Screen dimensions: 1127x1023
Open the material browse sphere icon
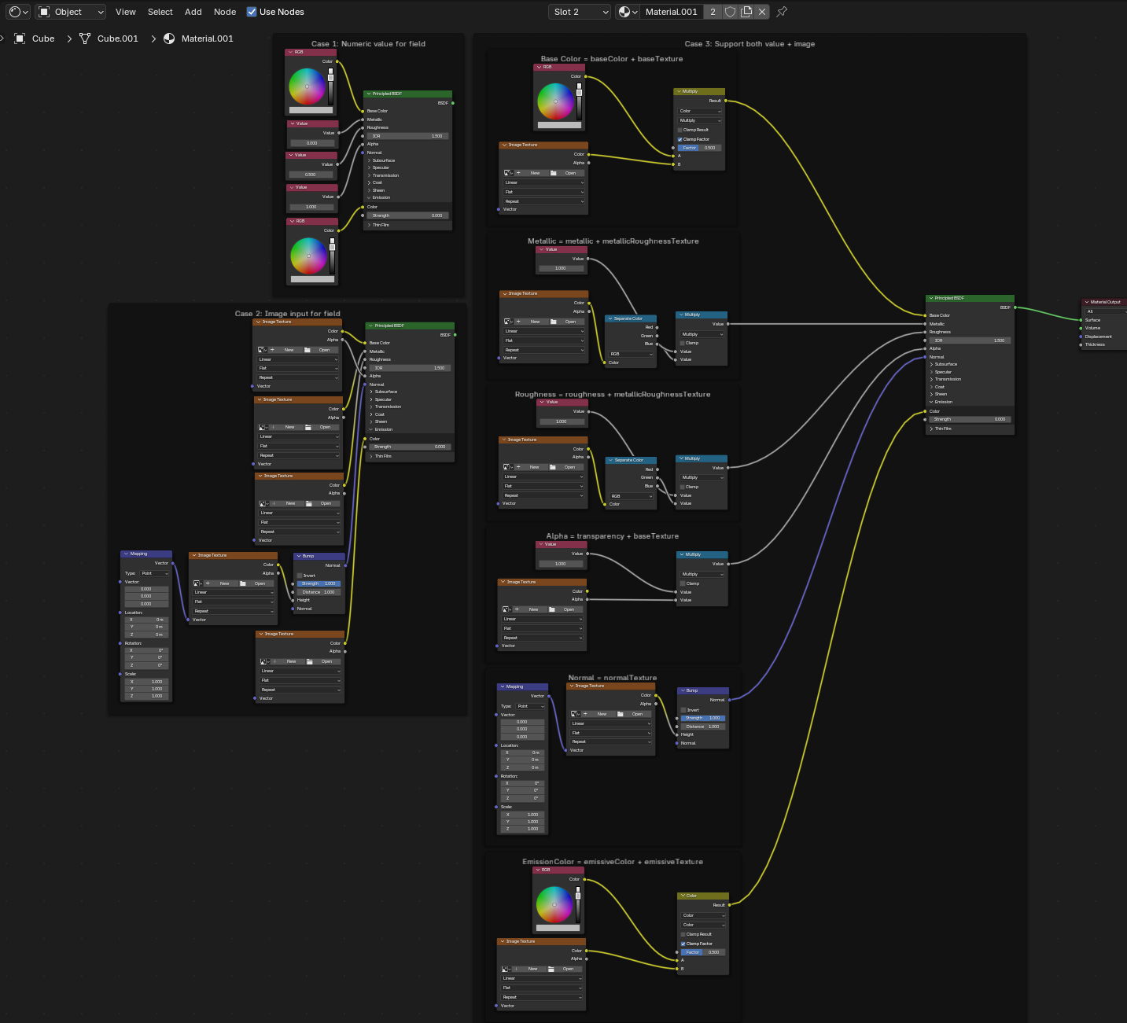click(x=628, y=12)
